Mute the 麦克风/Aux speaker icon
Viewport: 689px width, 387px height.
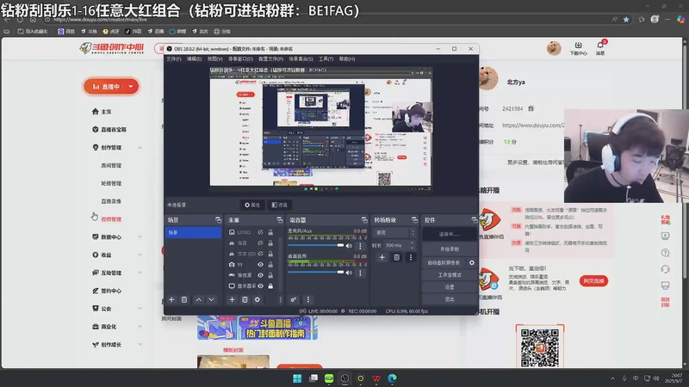[x=349, y=246]
